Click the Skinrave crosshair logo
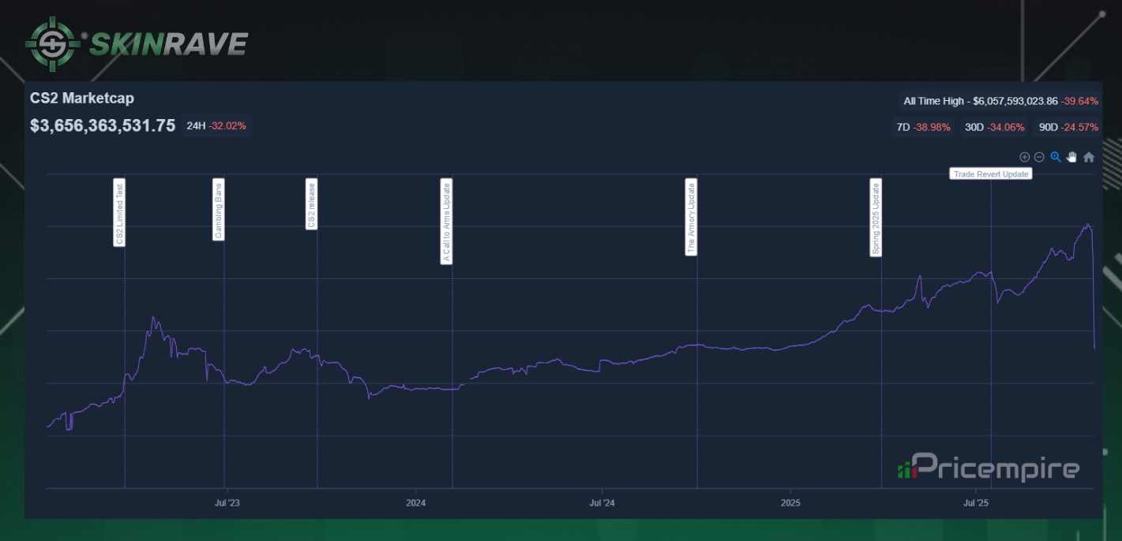Image resolution: width=1122 pixels, height=541 pixels. point(53,43)
